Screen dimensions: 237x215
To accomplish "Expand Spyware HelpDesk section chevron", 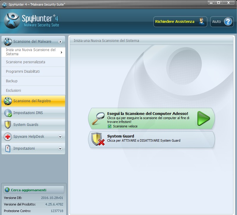I will click(x=60, y=137).
